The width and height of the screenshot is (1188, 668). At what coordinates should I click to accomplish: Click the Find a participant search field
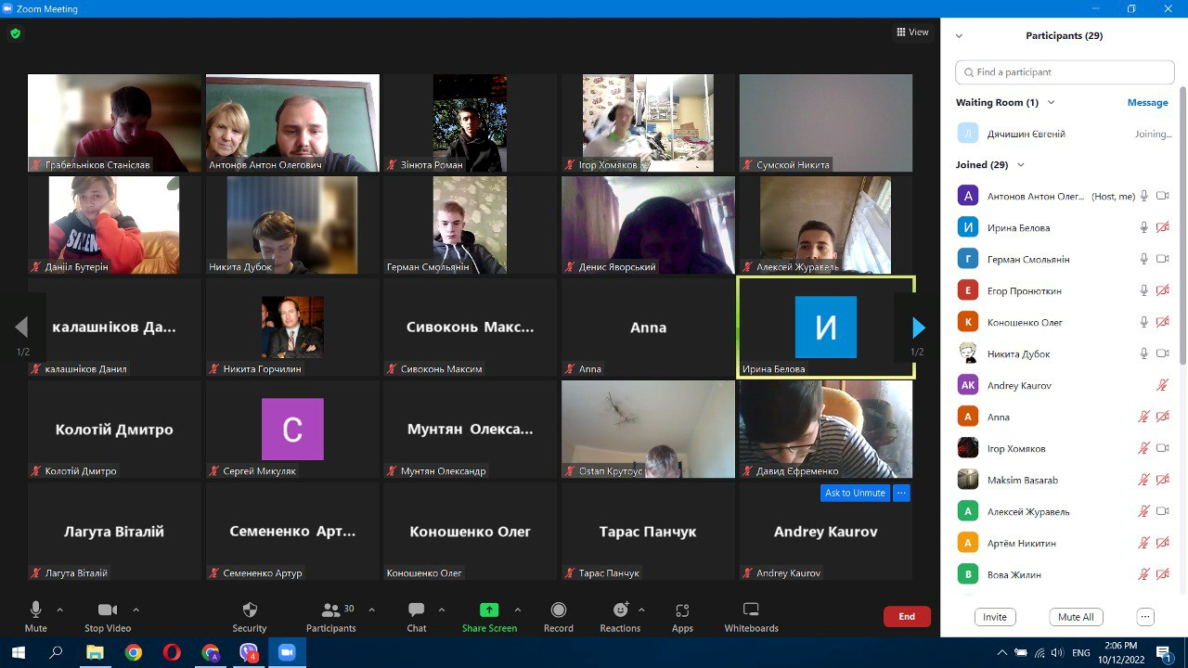[x=1065, y=72]
